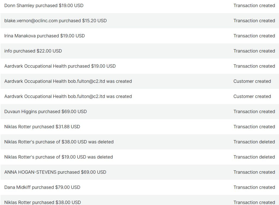Click Transaction deleted label for $19.00 deletion
Image resolution: width=279 pixels, height=205 pixels.
(x=254, y=157)
